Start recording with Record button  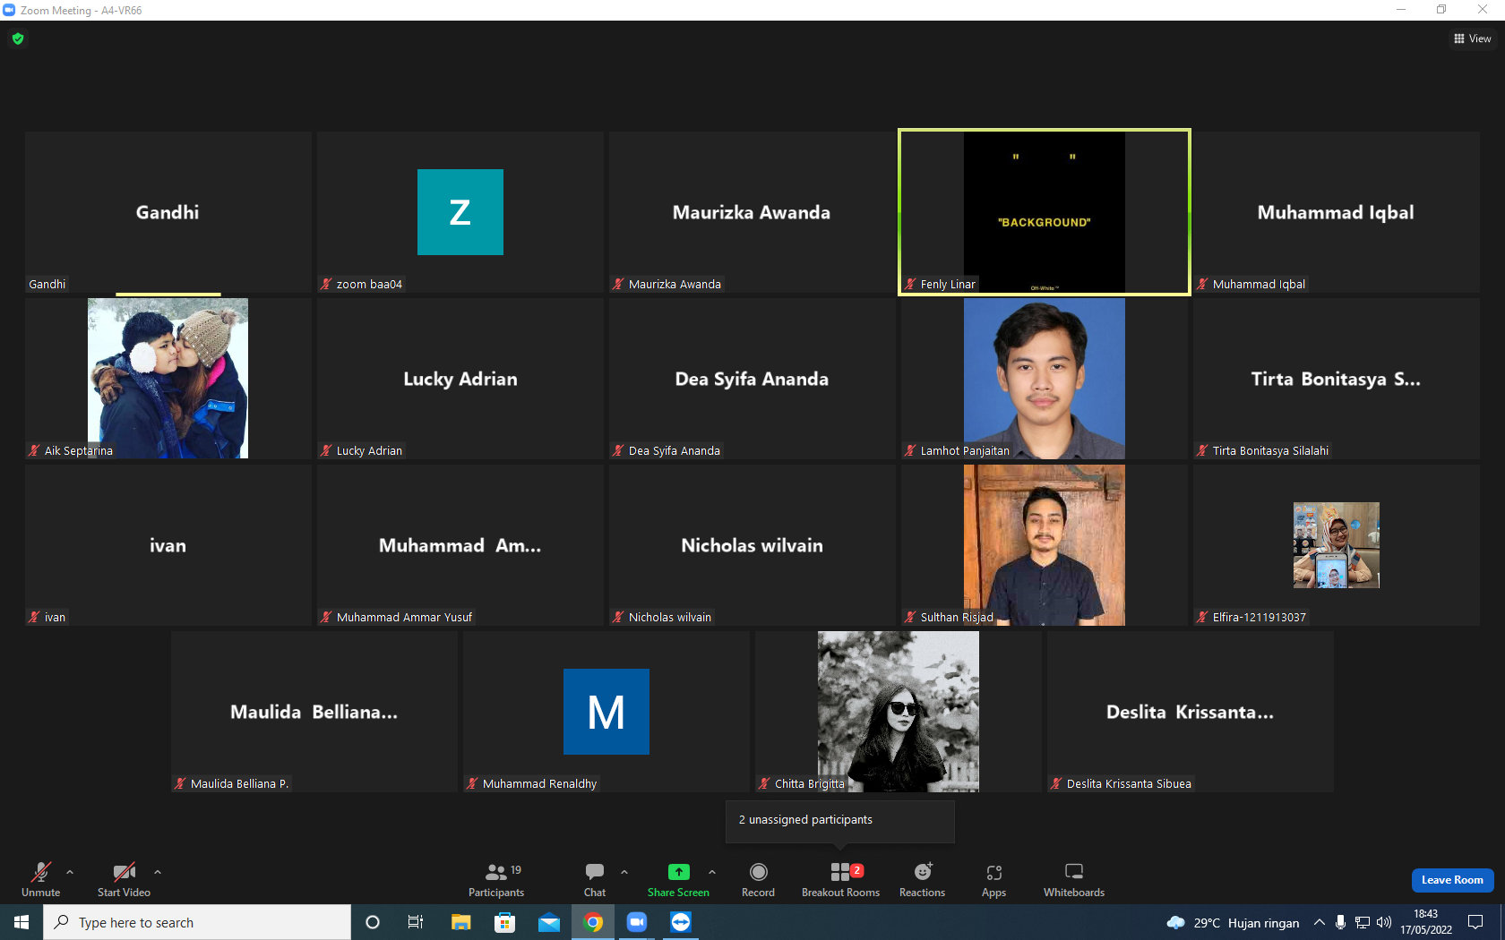(758, 880)
